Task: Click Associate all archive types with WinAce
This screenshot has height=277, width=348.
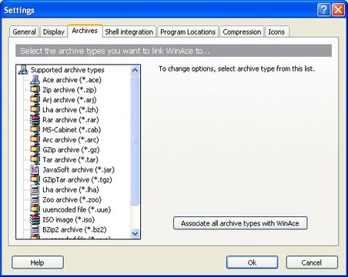Action: [x=240, y=223]
